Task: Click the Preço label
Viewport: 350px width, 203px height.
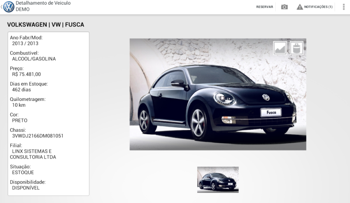Action: point(16,68)
